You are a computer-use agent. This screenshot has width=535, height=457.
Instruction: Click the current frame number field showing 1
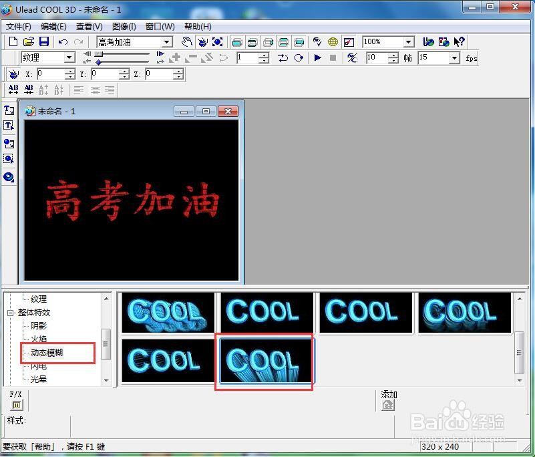(248, 57)
